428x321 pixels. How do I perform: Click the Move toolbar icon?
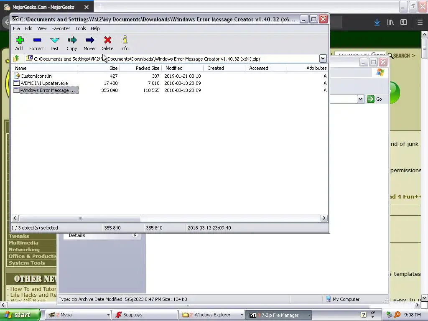89,40
